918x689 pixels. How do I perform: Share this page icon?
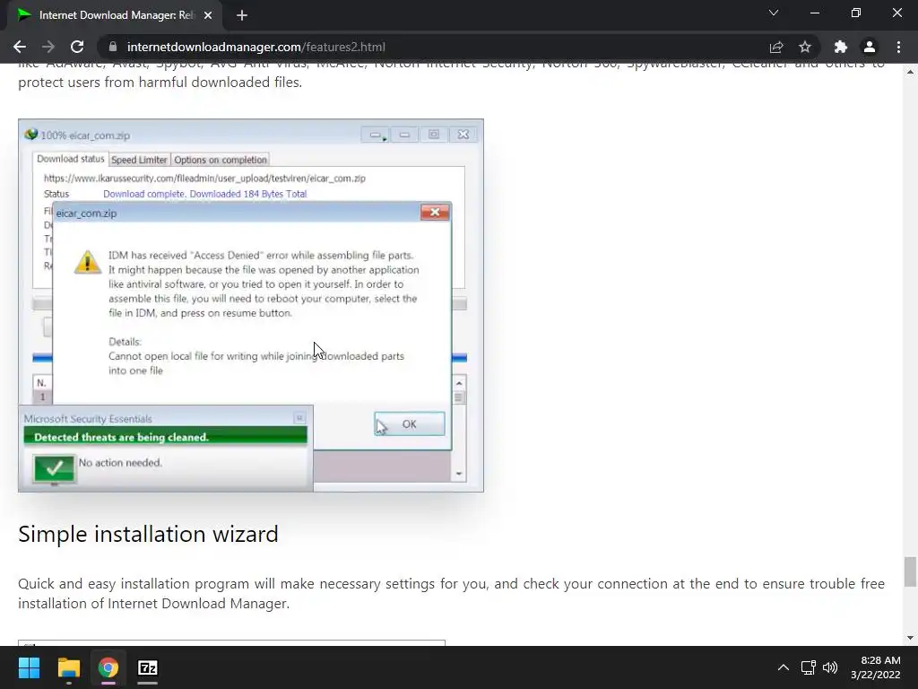pyautogui.click(x=776, y=47)
